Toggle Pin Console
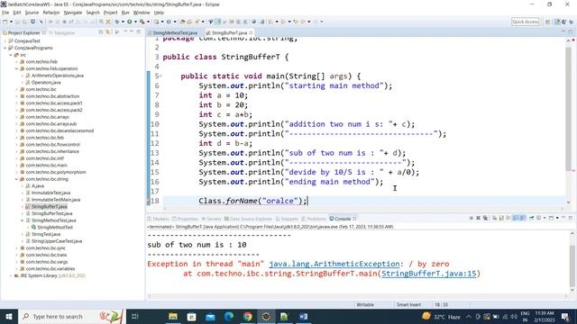The height and width of the screenshot is (324, 577). [x=531, y=218]
